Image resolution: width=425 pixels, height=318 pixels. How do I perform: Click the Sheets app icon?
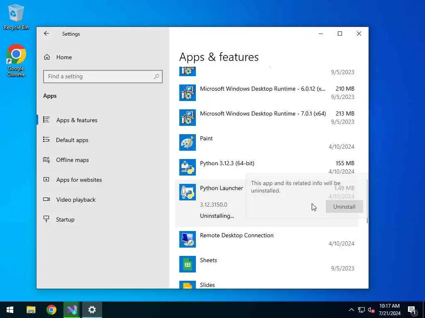[x=187, y=264]
